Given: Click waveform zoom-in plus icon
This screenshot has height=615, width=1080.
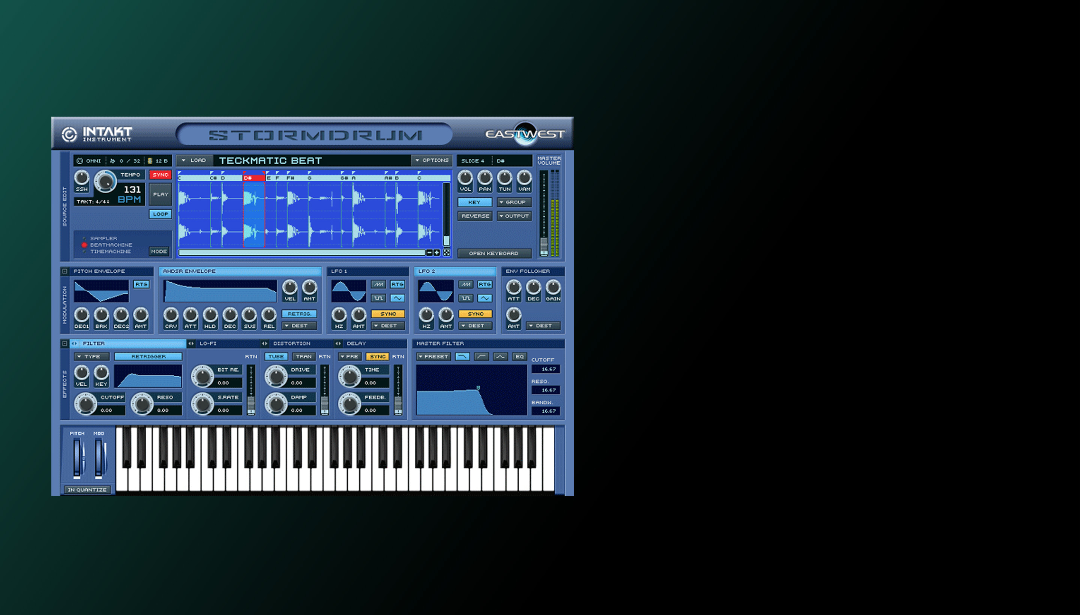Looking at the screenshot, I should tap(437, 253).
